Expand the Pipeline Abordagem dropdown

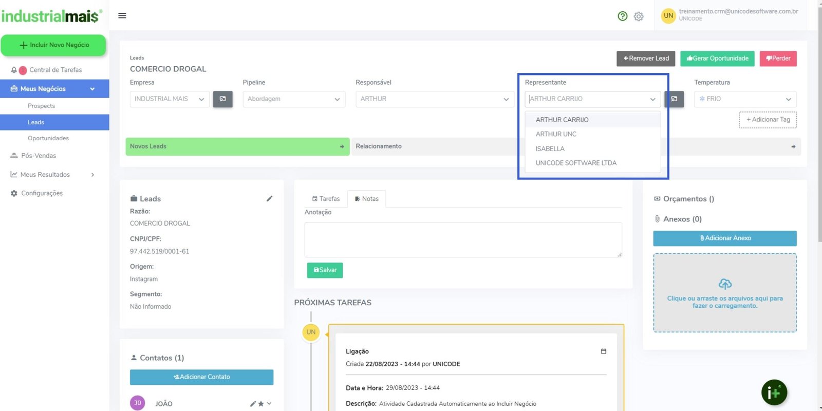coord(293,99)
